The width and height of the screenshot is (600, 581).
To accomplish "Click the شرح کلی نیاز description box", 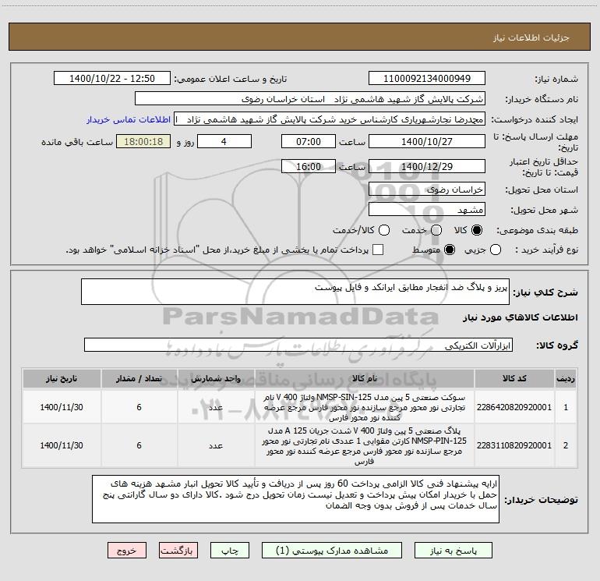I will (x=295, y=292).
